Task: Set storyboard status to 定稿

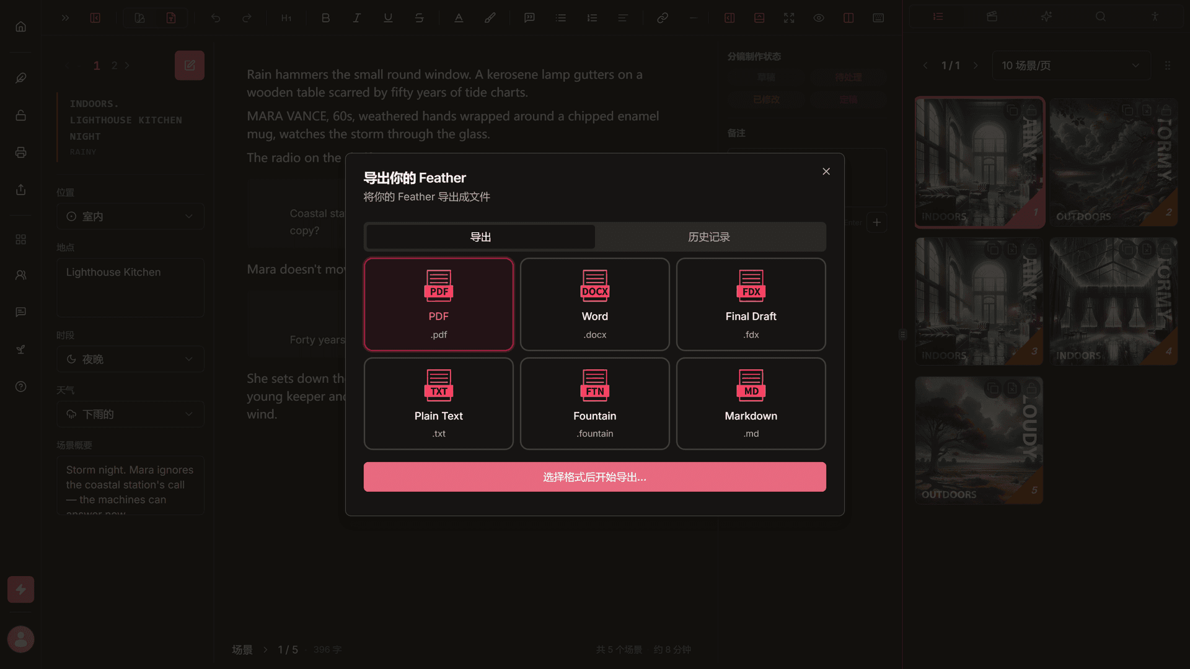Action: point(848,100)
